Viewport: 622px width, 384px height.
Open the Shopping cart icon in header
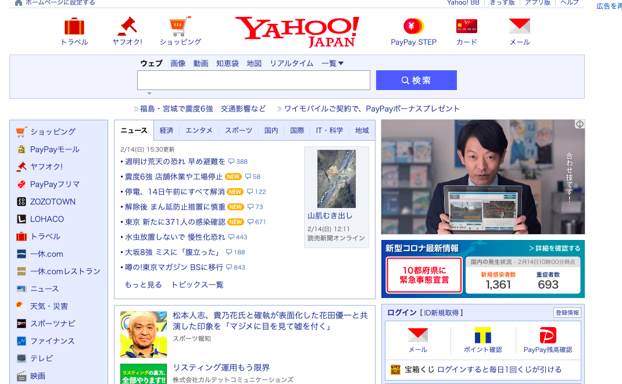pos(180,26)
